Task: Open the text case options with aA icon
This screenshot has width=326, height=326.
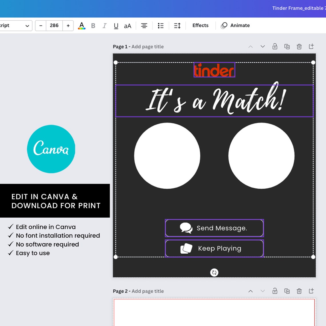Action: pyautogui.click(x=127, y=25)
